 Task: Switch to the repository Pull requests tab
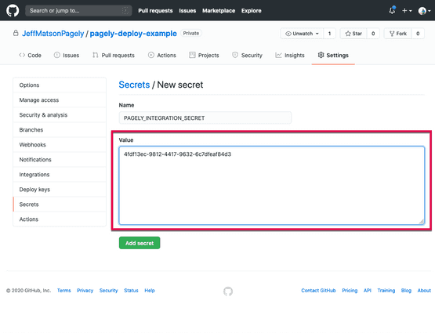113,55
